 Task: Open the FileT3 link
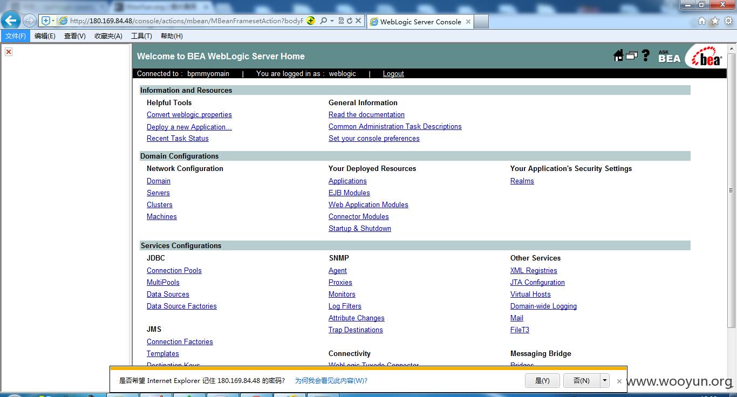pyautogui.click(x=520, y=330)
